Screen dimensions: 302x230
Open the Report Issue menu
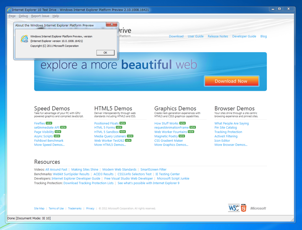point(40,16)
